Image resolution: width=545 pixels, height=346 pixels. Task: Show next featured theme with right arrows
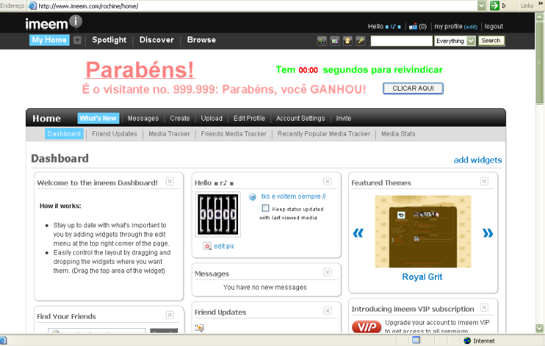pos(488,233)
